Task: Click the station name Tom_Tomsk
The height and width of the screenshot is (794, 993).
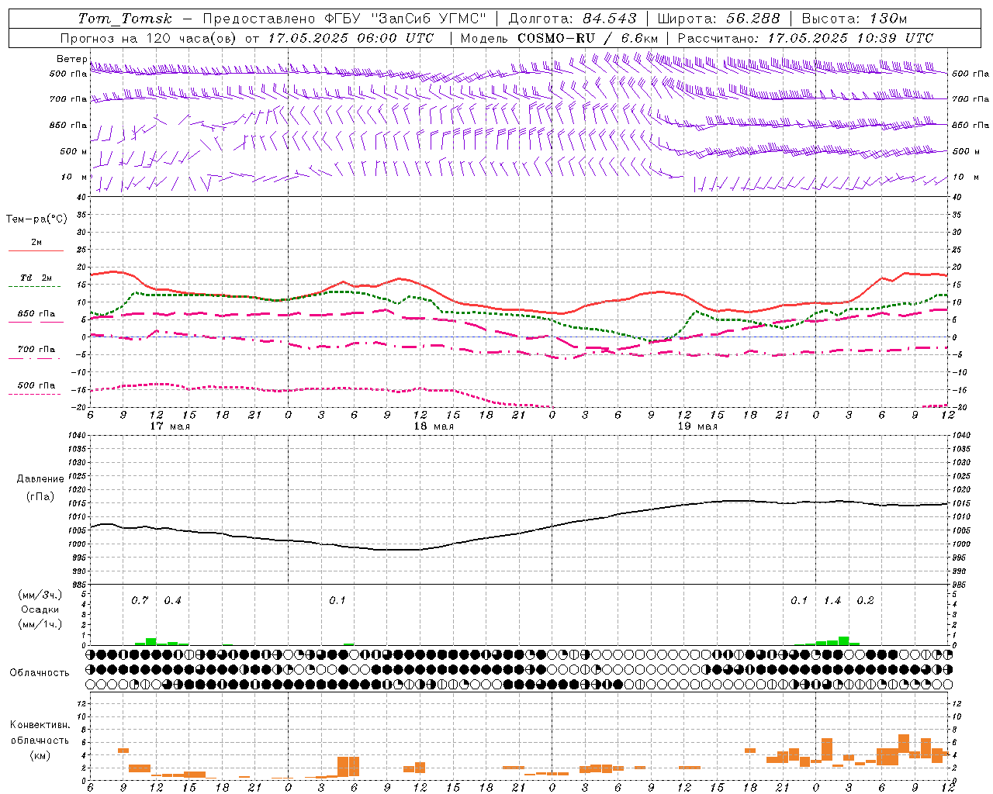Action: [125, 19]
